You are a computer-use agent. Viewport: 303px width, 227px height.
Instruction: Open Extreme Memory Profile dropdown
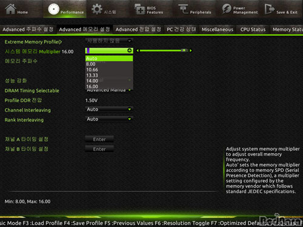tap(109, 41)
